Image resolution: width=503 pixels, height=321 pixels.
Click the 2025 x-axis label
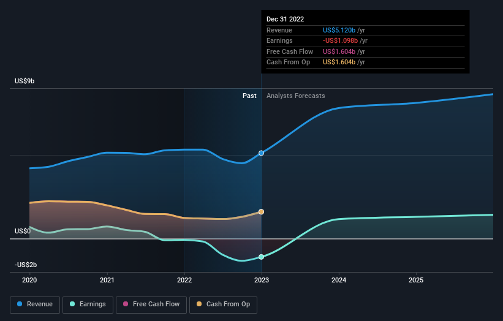pyautogui.click(x=416, y=281)
